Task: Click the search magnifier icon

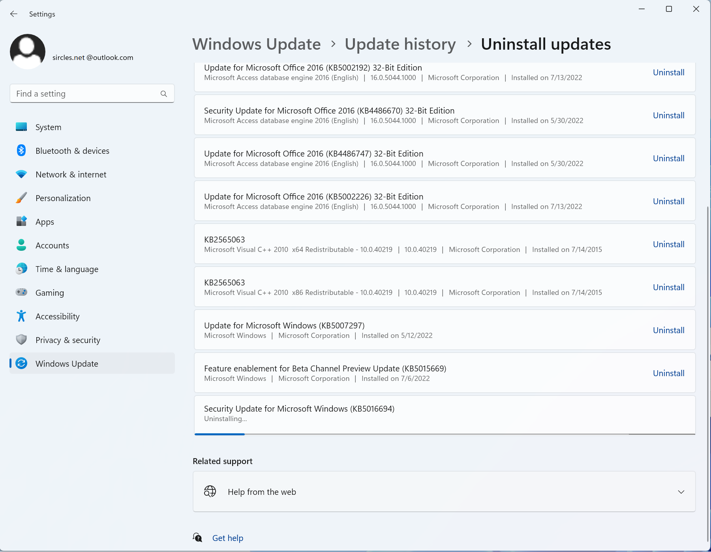Action: 164,94
